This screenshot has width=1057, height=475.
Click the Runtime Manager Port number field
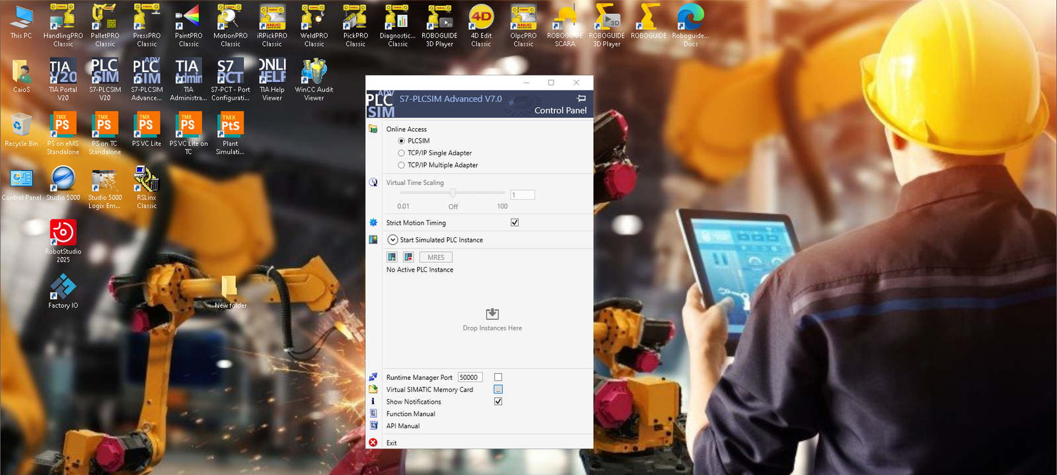[x=470, y=377]
